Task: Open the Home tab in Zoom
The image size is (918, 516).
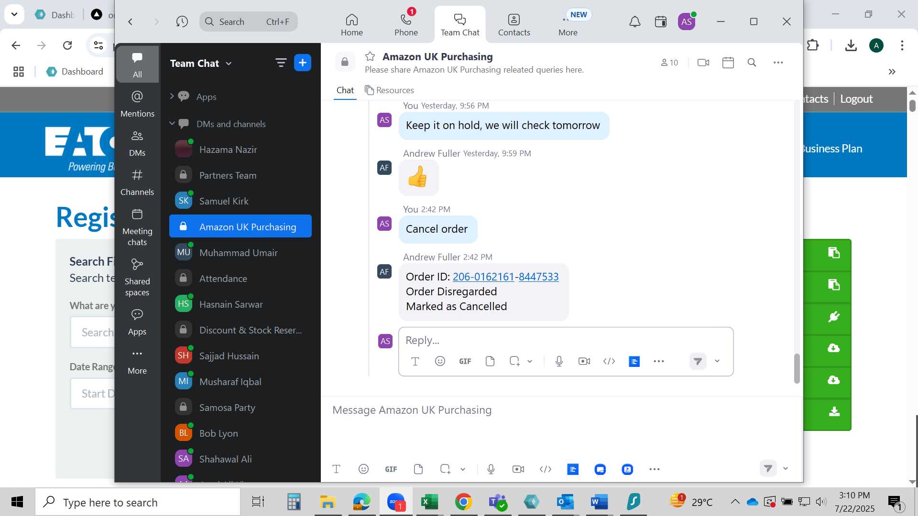Action: pos(351,24)
